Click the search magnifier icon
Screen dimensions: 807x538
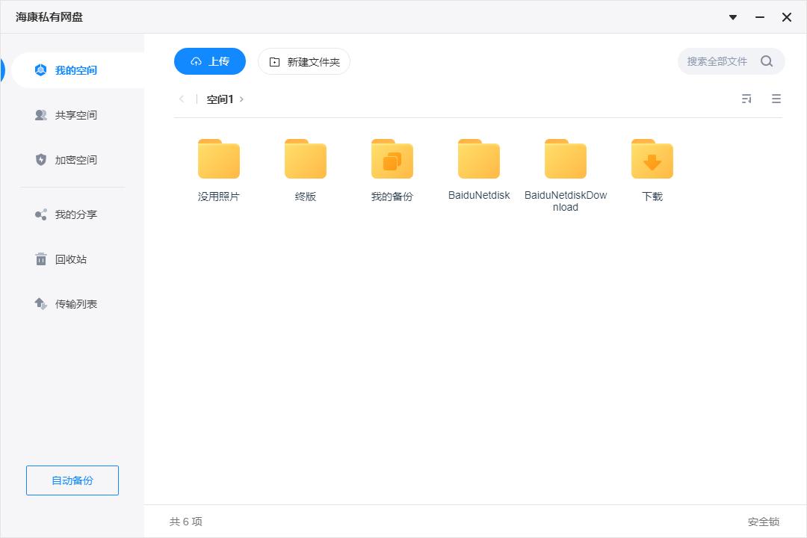(767, 61)
